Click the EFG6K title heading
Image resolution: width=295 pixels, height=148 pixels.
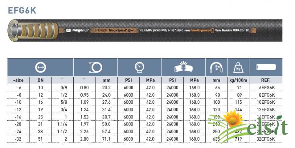pyautogui.click(x=22, y=10)
